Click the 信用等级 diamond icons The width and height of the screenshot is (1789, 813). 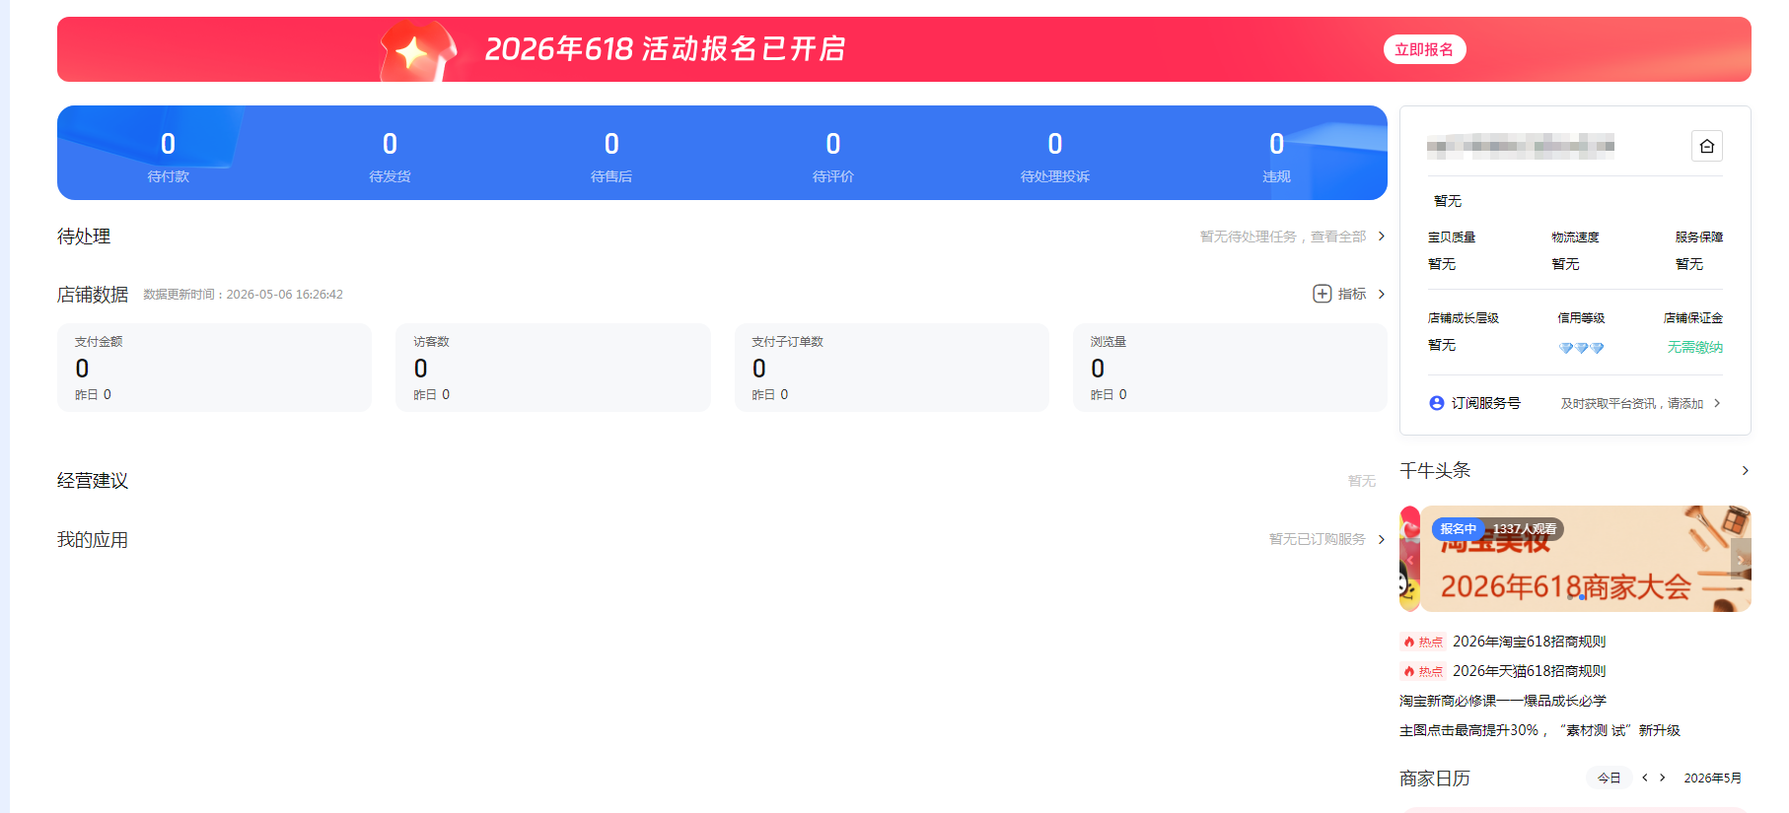(x=1581, y=348)
